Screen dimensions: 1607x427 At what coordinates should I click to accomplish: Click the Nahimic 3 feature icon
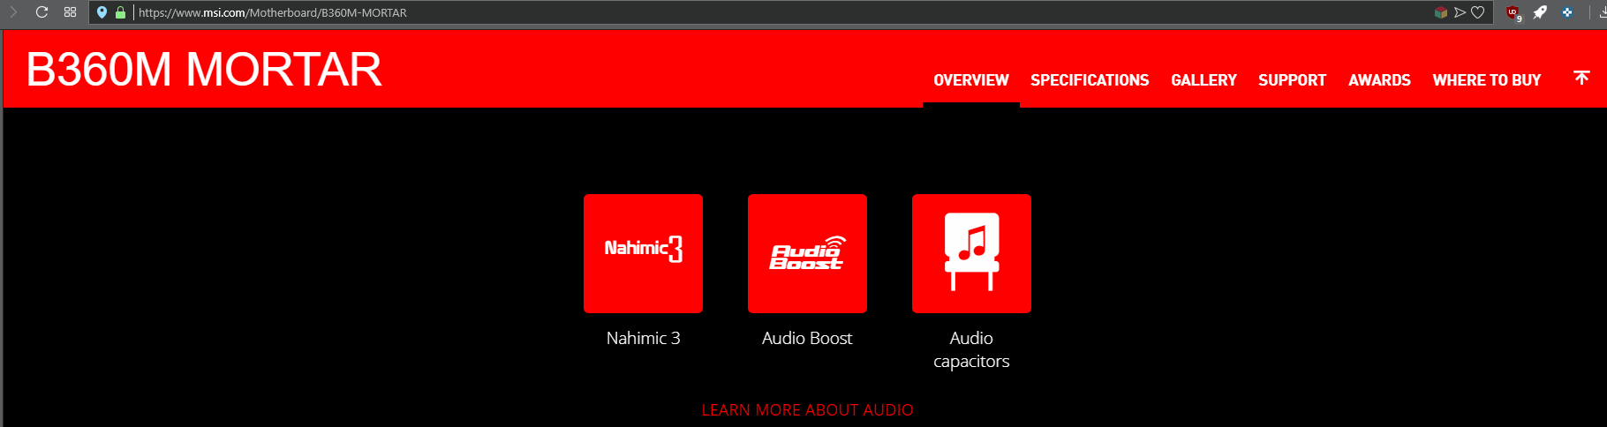(643, 253)
